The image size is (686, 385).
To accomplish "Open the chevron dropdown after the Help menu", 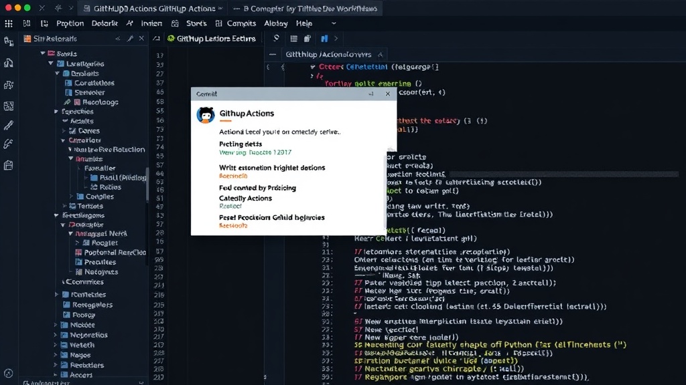I will point(334,23).
